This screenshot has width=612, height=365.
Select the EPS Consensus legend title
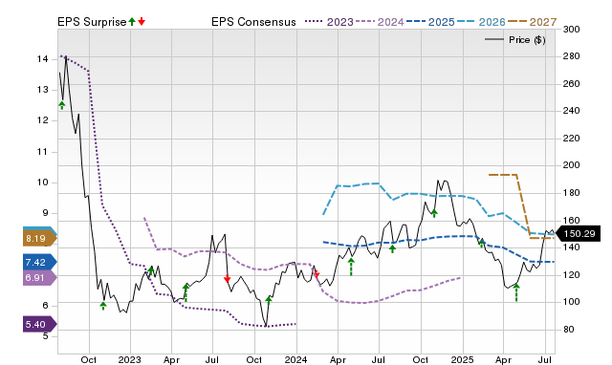pos(253,22)
